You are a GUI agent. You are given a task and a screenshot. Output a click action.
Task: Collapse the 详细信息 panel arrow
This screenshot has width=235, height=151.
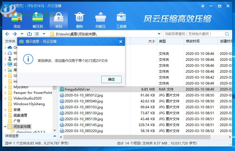point(55,136)
